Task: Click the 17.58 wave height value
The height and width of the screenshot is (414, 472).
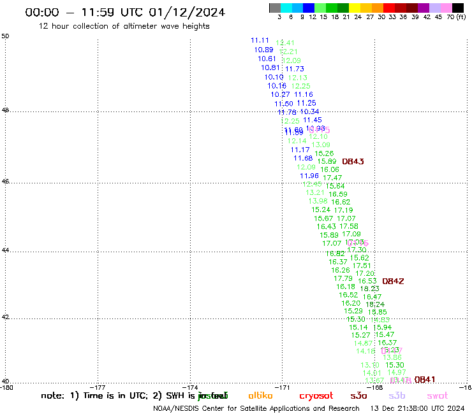Action: pyautogui.click(x=349, y=226)
